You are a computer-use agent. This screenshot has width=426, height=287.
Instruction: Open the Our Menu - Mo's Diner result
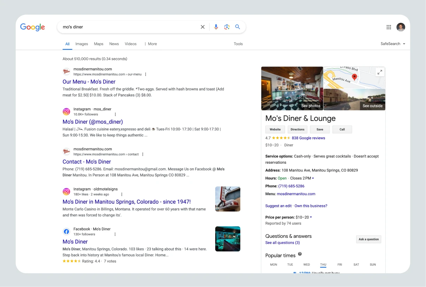(x=89, y=82)
